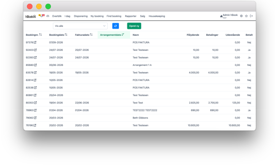The height and width of the screenshot is (165, 275).
Task: Click invoice date 22/06-2026
Action: (x=82, y=103)
